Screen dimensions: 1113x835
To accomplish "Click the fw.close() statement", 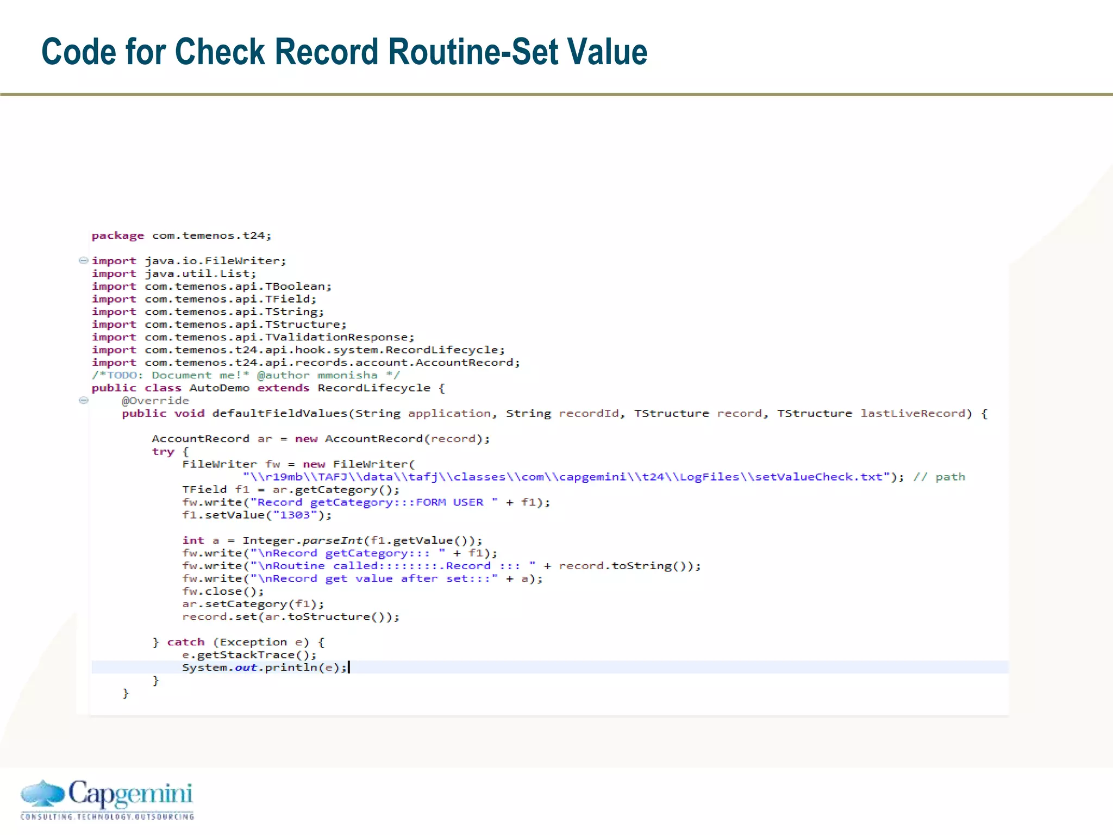I will coord(223,591).
